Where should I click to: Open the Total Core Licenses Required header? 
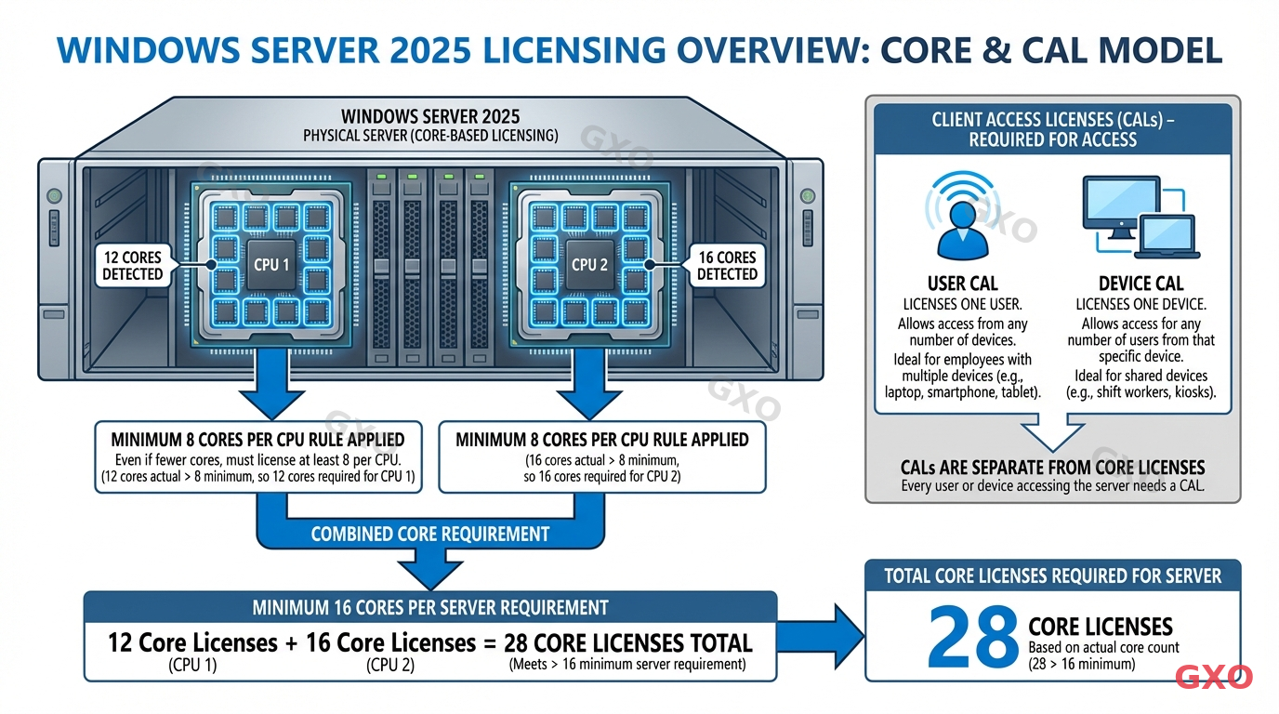(1053, 575)
